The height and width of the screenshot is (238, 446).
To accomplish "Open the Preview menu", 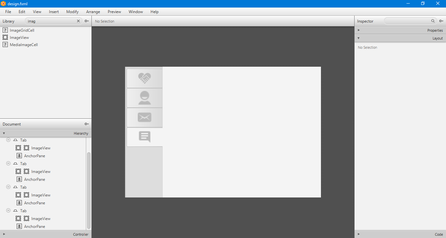I will [114, 11].
